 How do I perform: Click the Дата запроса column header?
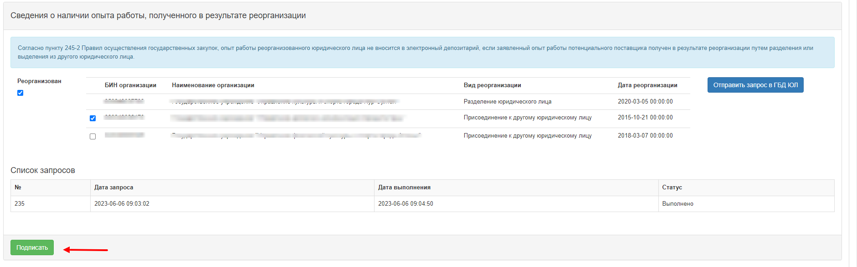pos(114,188)
